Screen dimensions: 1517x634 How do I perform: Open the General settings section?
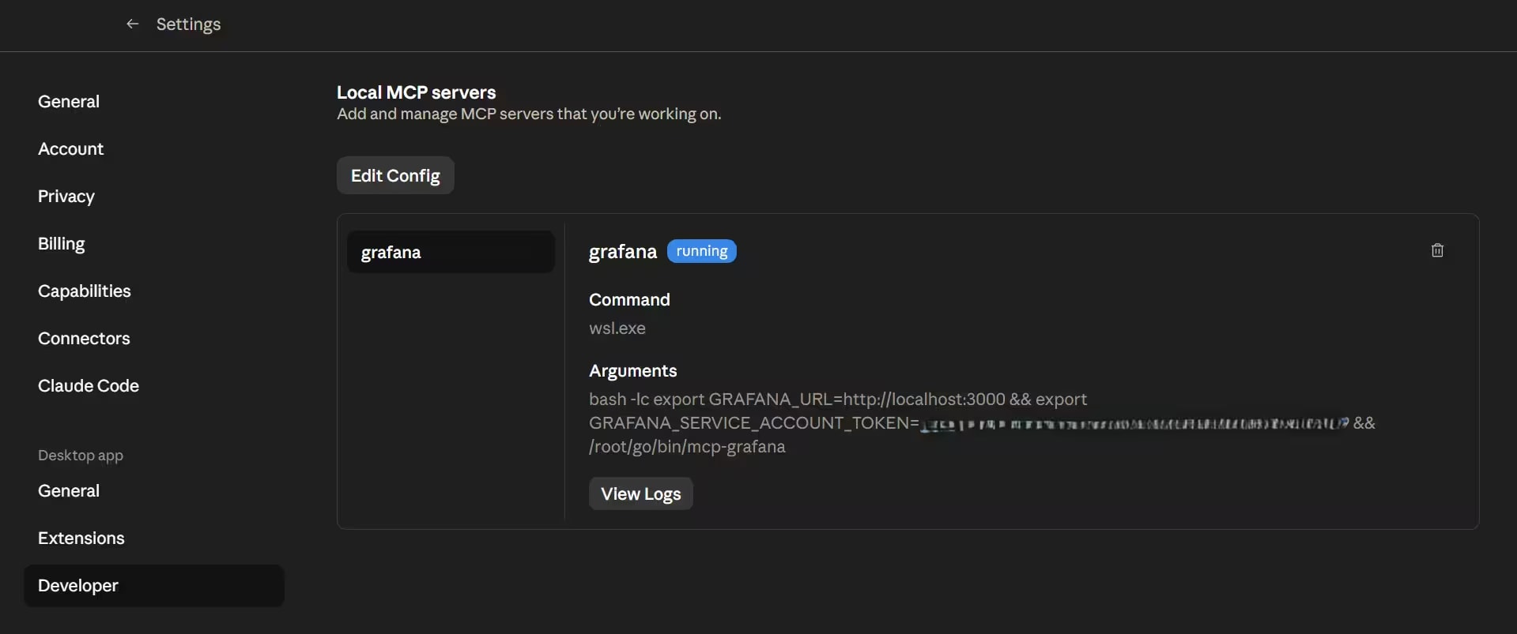[69, 102]
